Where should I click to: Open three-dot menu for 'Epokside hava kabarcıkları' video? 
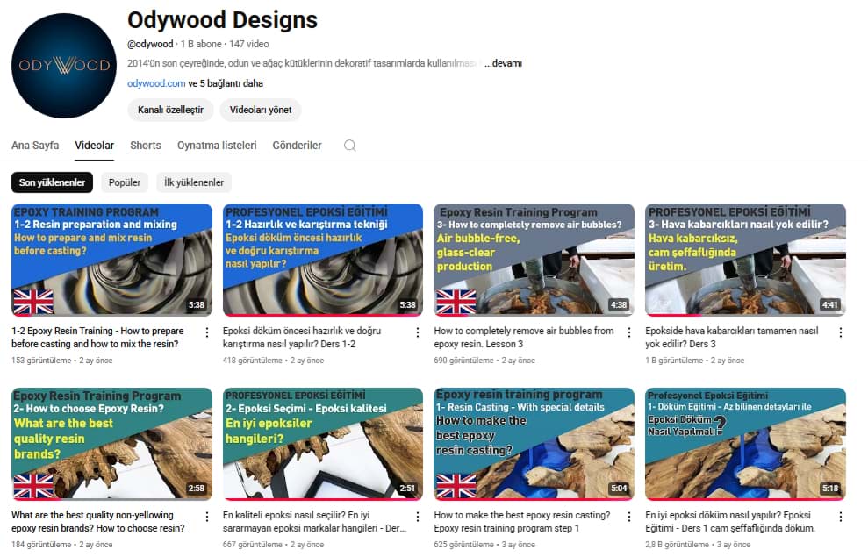[840, 332]
